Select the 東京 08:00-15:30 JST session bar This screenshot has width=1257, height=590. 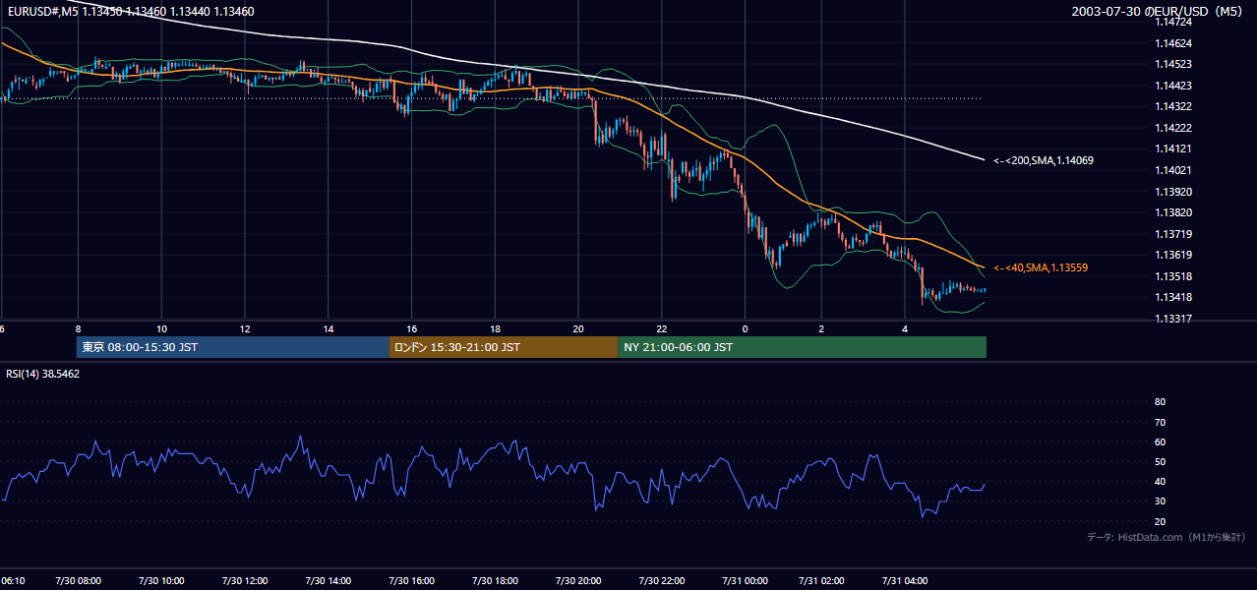pyautogui.click(x=233, y=347)
